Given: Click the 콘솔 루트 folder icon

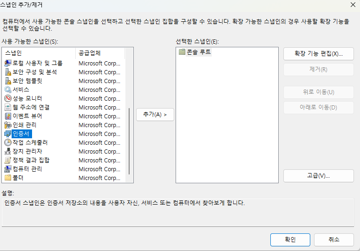Looking at the screenshot, I should (182, 52).
